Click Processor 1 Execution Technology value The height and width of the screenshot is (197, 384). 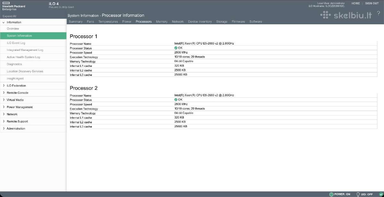point(190,57)
